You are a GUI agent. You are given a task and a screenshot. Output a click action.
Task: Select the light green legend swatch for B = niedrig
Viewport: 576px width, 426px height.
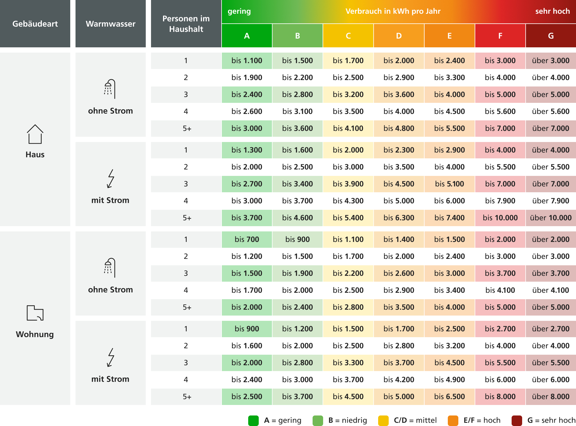[x=318, y=420]
